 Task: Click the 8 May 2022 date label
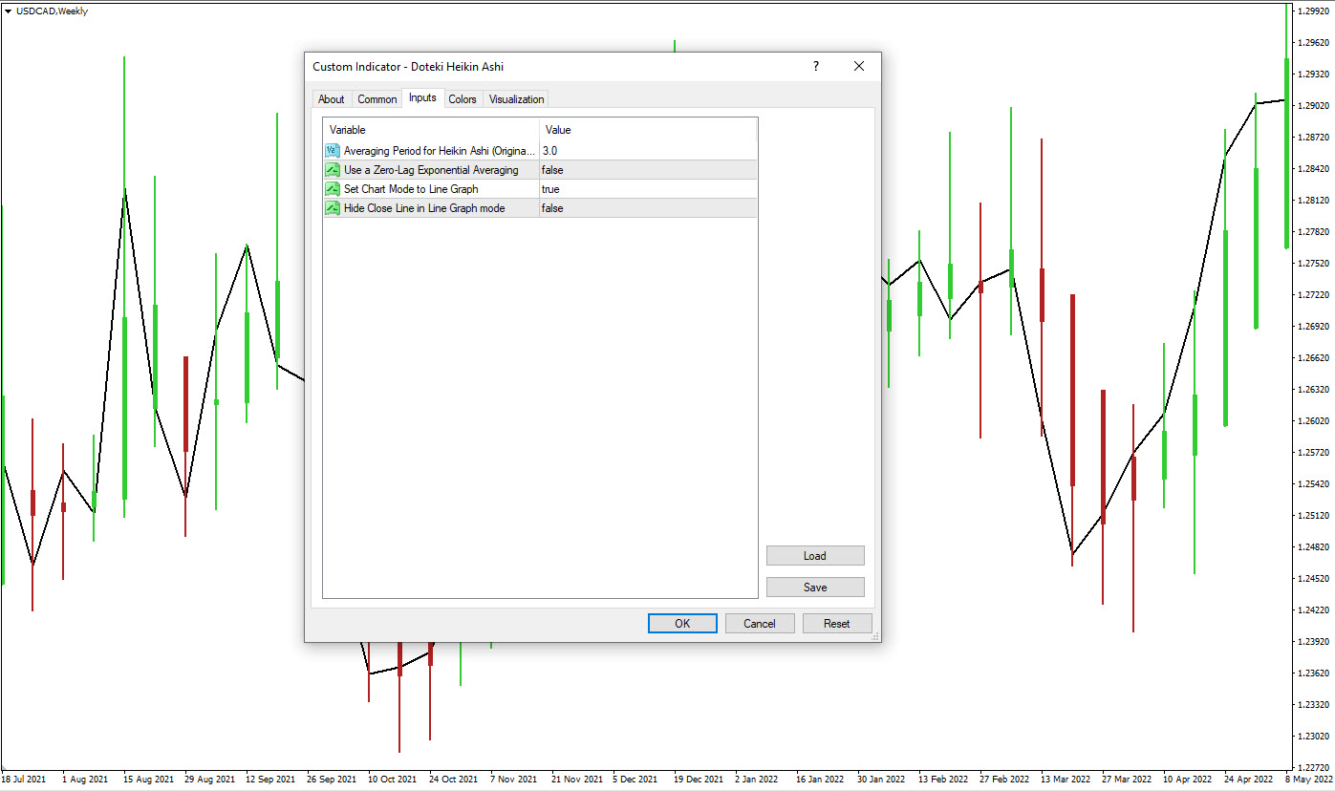[1308, 780]
